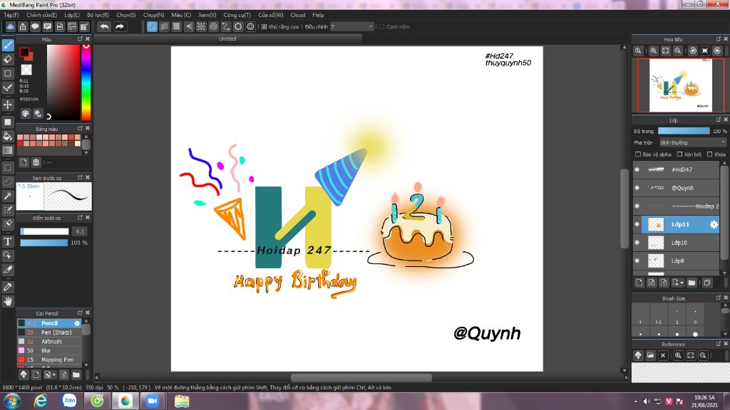
Task: Toggle visibility of layer Lớp8
Action: (637, 261)
